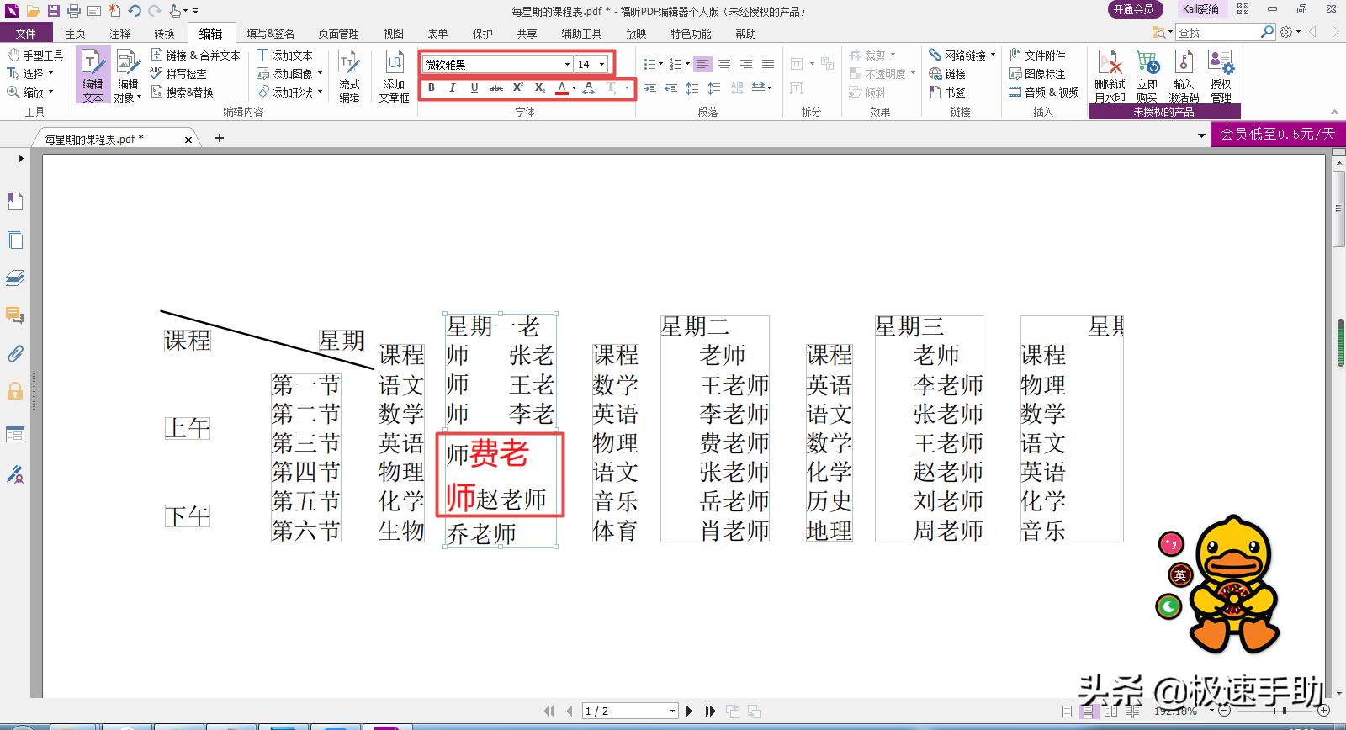This screenshot has height=730, width=1346.
Task: Open the Comments panel in left sidebar
Action: pyautogui.click(x=15, y=316)
